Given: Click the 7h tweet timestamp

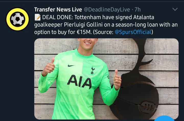Looking at the screenshot, I should pos(137,10).
